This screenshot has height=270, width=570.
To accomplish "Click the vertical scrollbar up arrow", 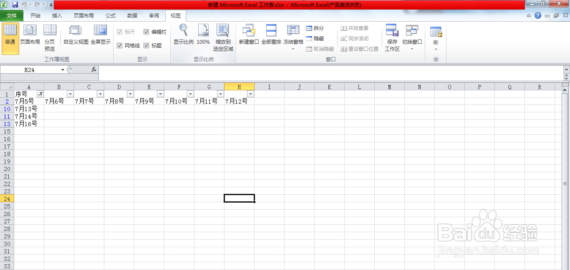I will pyautogui.click(x=565, y=90).
